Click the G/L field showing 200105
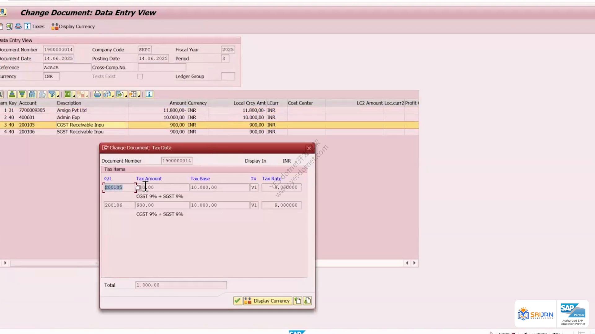 pyautogui.click(x=119, y=187)
